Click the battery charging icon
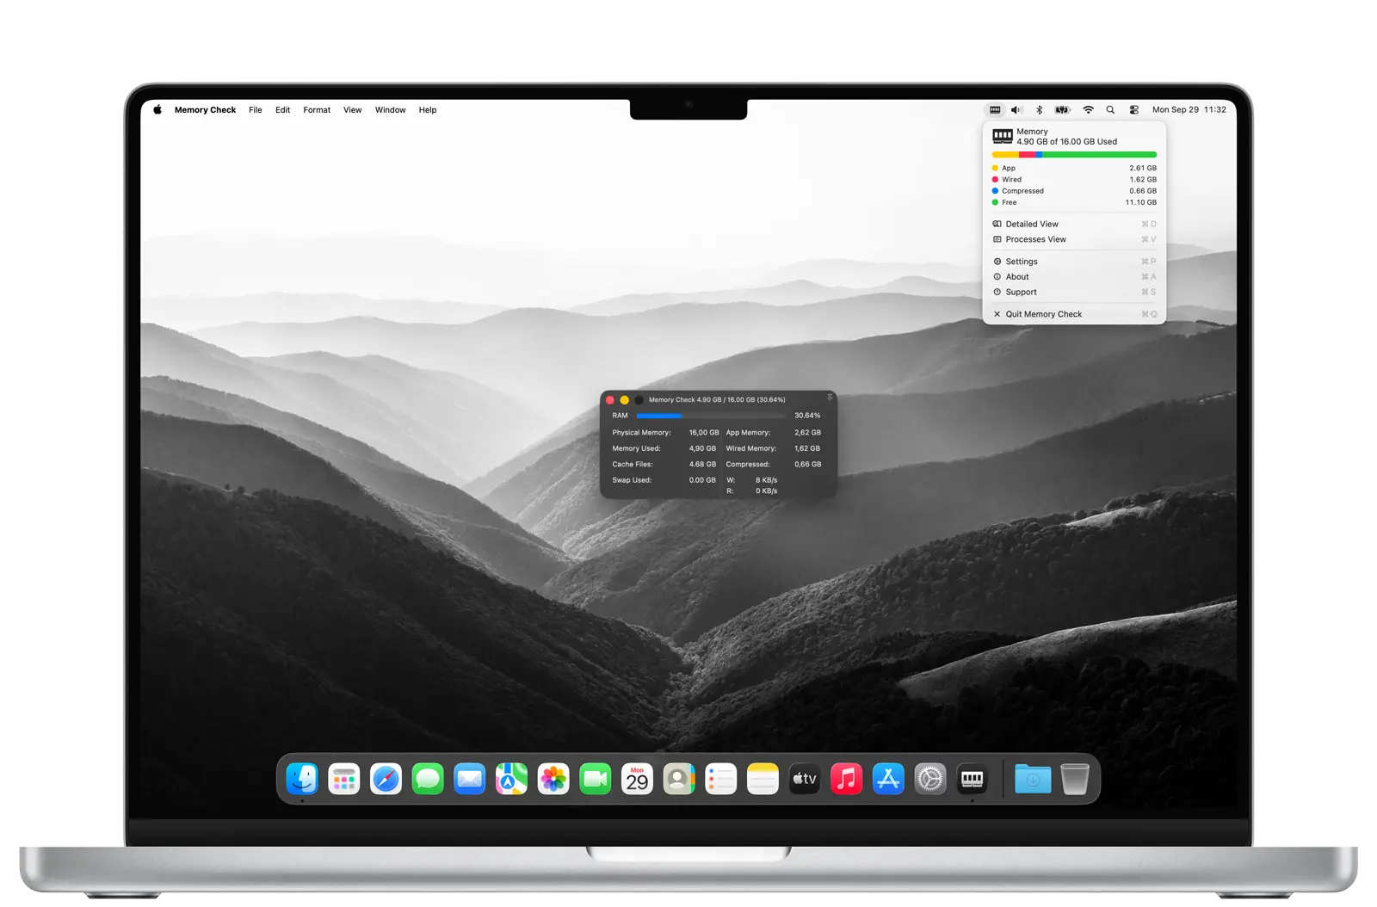 pyautogui.click(x=1063, y=110)
